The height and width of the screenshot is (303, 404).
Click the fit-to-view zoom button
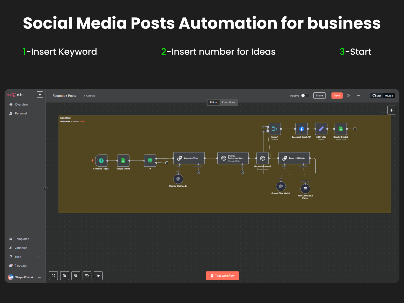point(53,276)
